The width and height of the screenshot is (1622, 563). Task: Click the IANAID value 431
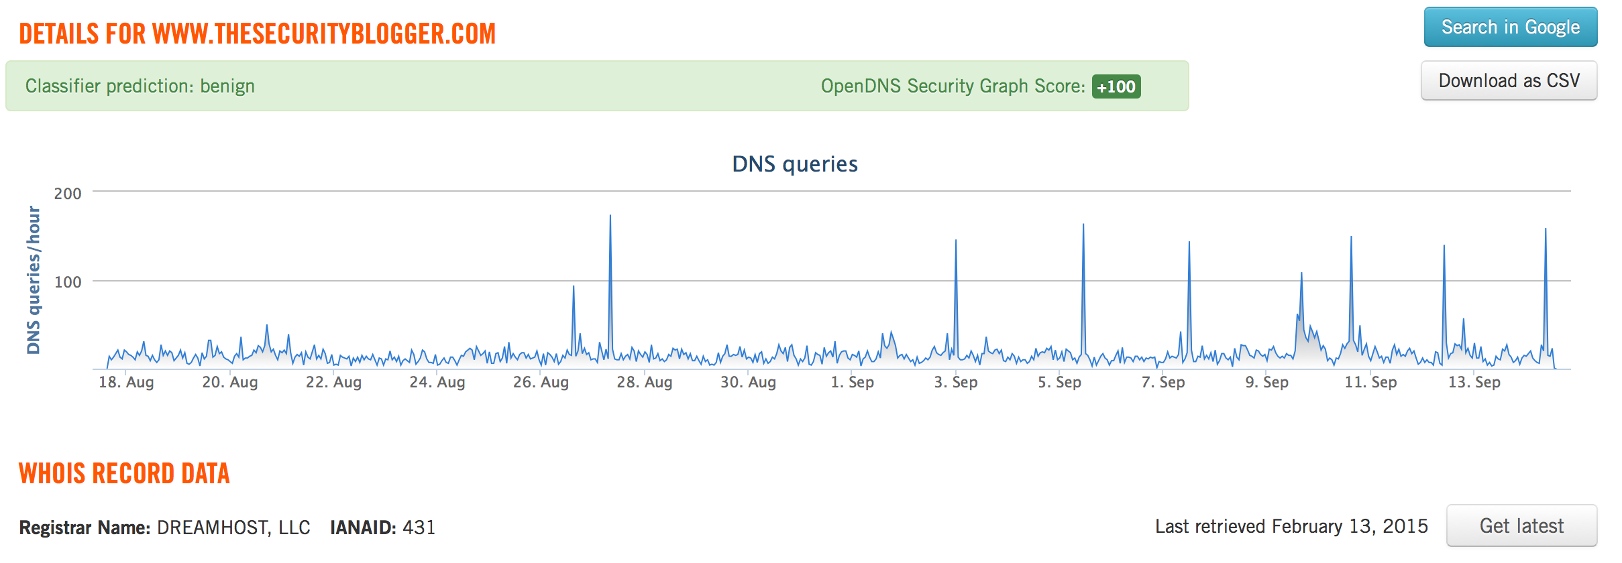(x=419, y=527)
